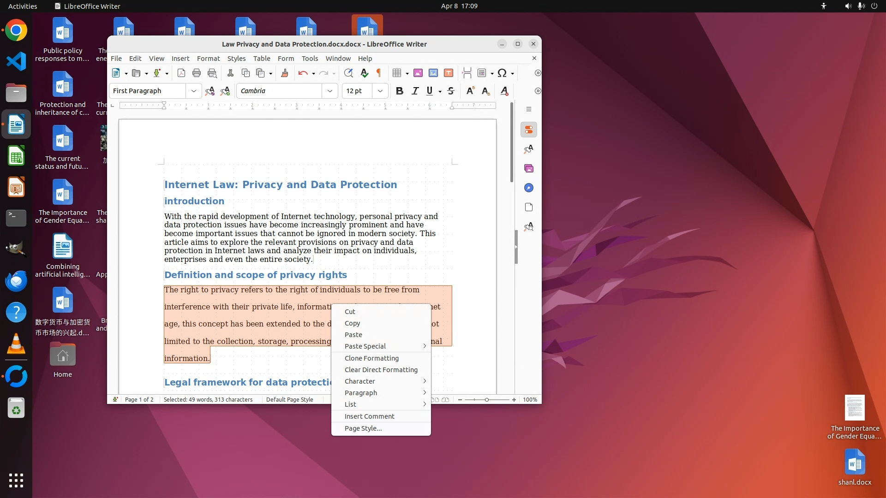Click the Clone Formatting paintbrush icon
This screenshot has width=886, height=498.
click(285, 73)
